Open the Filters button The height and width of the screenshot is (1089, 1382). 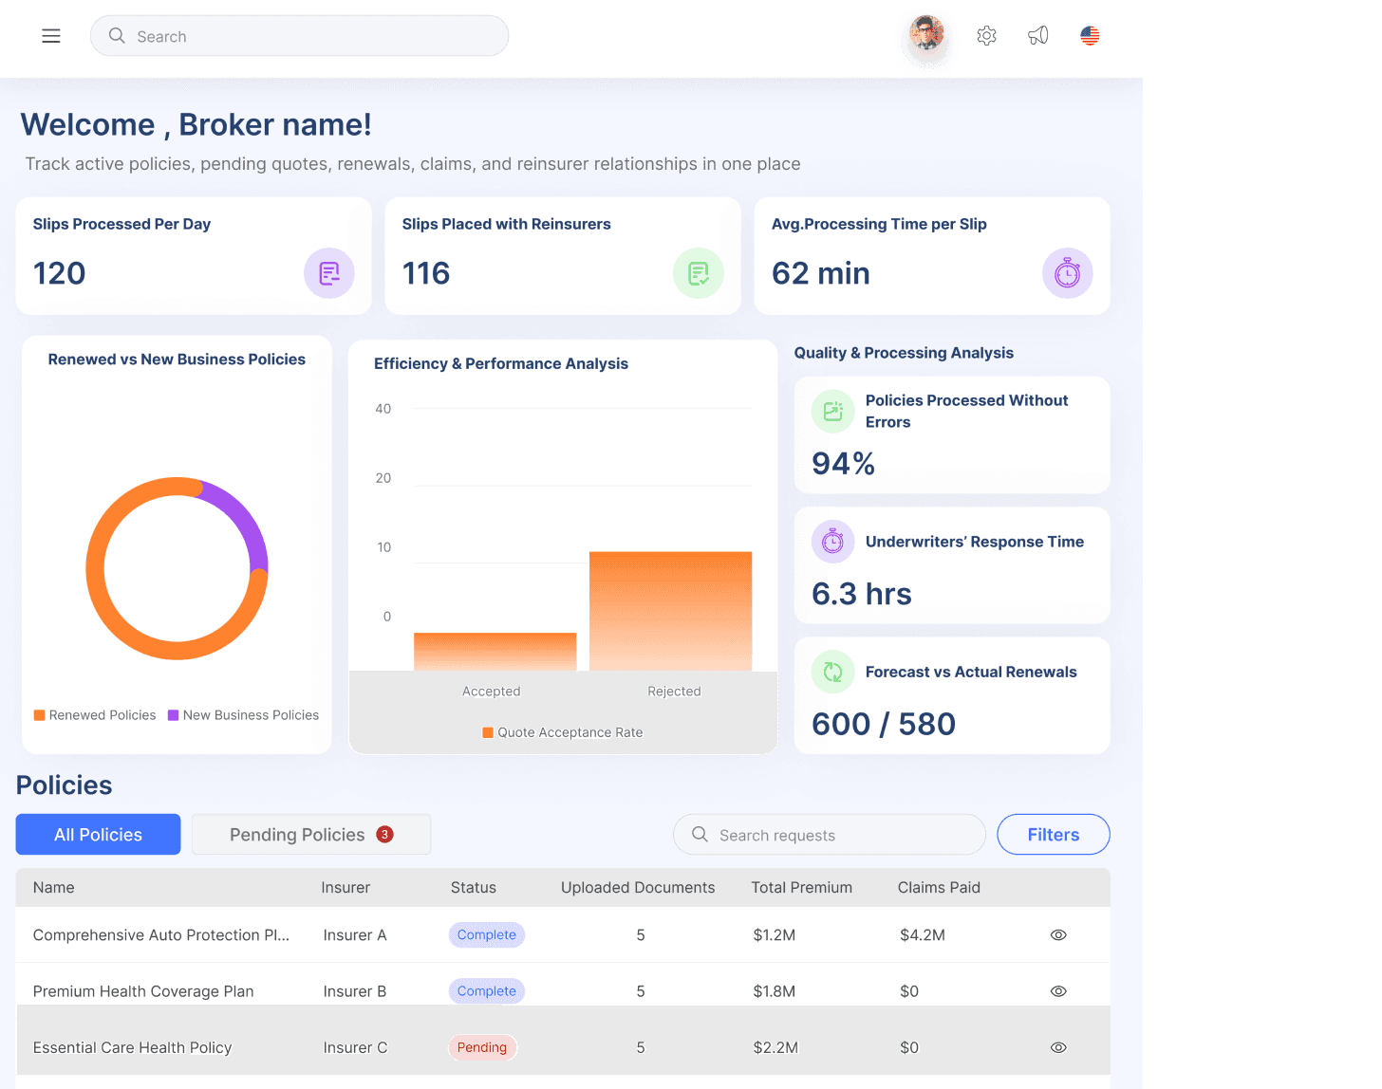[x=1054, y=835]
